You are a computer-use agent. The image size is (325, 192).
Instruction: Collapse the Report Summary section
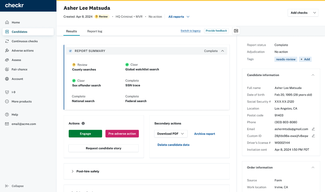tap(223, 51)
